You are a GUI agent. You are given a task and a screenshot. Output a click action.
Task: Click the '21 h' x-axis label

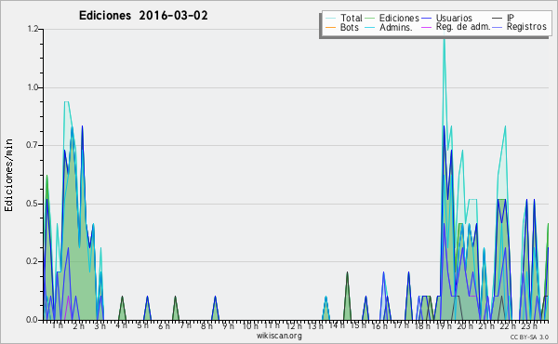(486, 325)
